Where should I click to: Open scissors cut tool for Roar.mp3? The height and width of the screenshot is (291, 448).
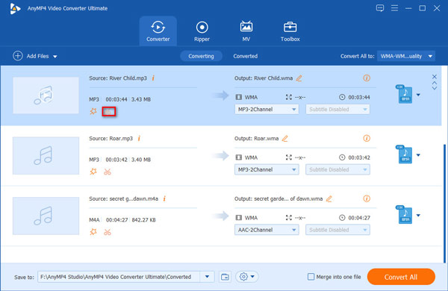[108, 172]
